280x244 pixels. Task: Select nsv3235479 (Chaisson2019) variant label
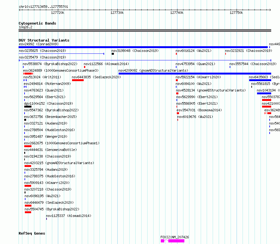point(42,57)
